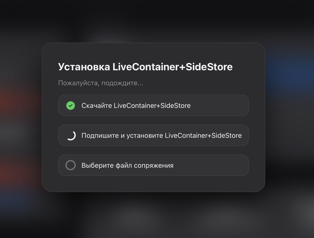314x238 pixels.
Task: Click the green checkmark status icon
Action: pos(70,106)
